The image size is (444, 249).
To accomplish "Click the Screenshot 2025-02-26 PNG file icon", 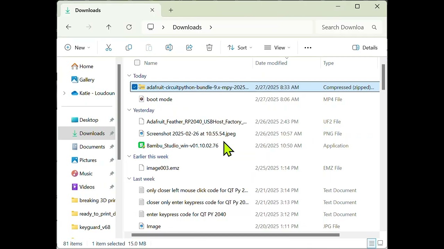I will tap(142, 133).
